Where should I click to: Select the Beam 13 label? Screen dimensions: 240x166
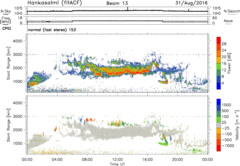pos(117,3)
